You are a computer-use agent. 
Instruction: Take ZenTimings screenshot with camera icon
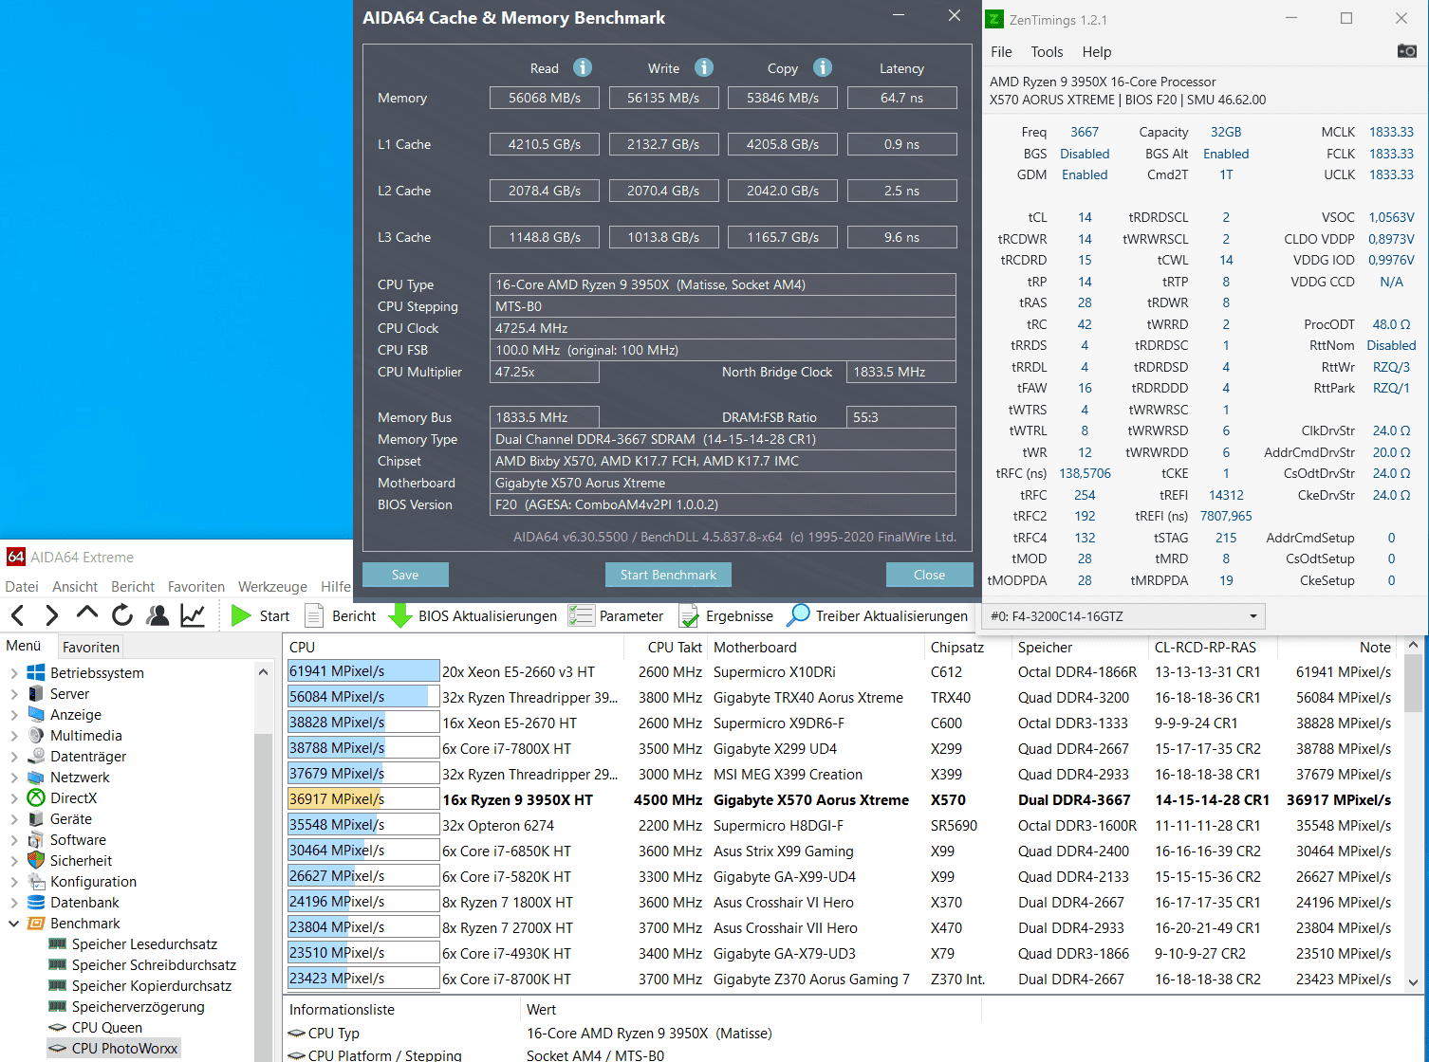(x=1407, y=51)
